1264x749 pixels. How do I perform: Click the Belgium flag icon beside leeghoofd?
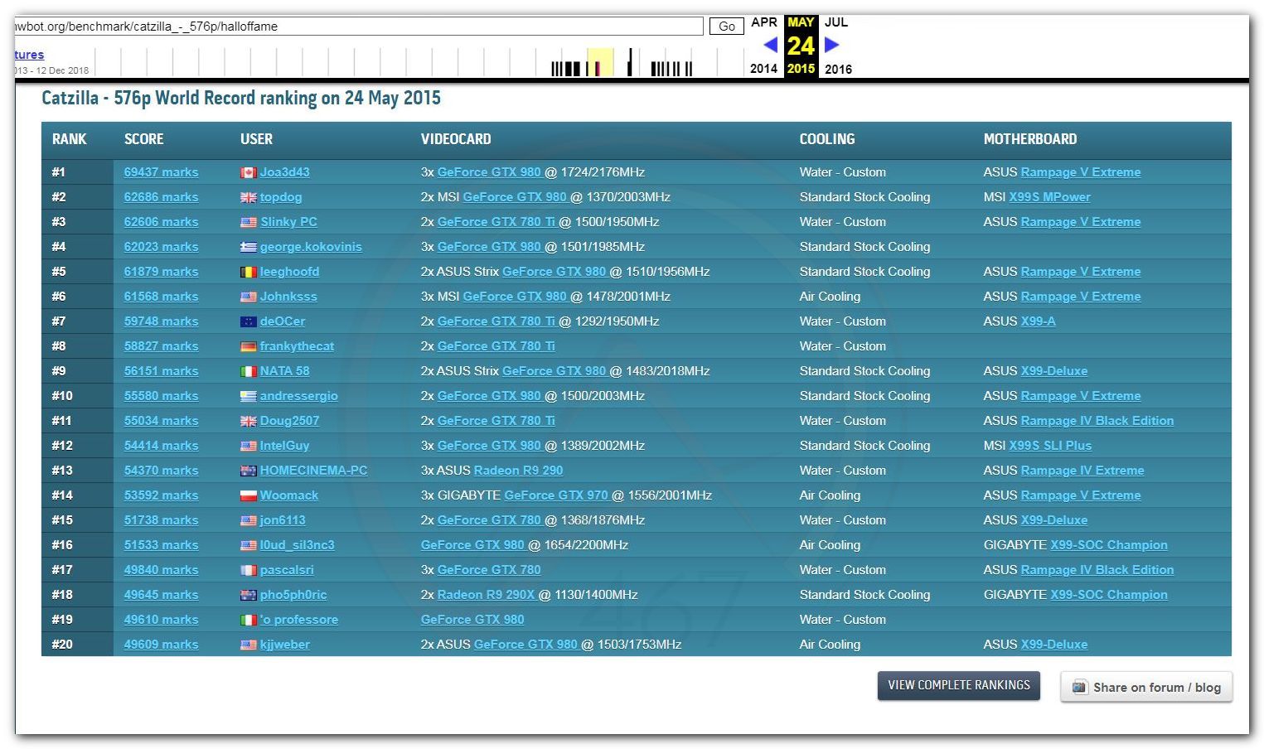coord(248,272)
